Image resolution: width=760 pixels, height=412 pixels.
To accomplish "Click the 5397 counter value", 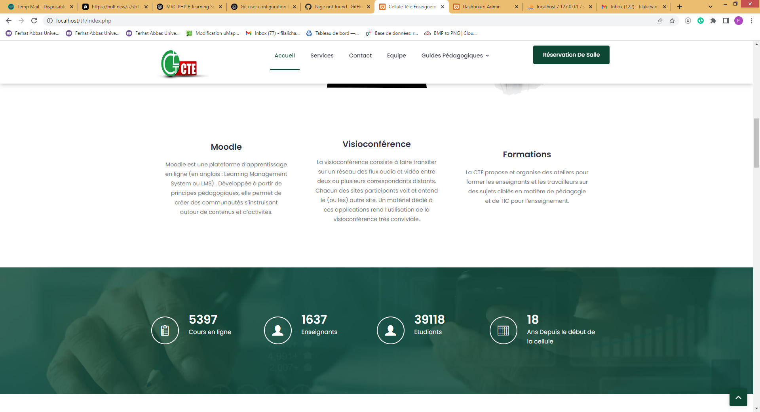I will [203, 319].
